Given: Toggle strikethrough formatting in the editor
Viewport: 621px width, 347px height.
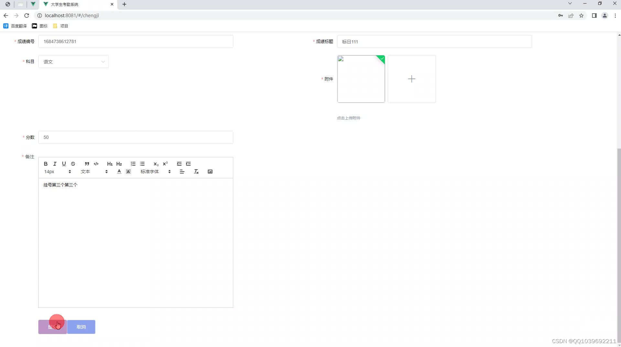Looking at the screenshot, I should [73, 164].
